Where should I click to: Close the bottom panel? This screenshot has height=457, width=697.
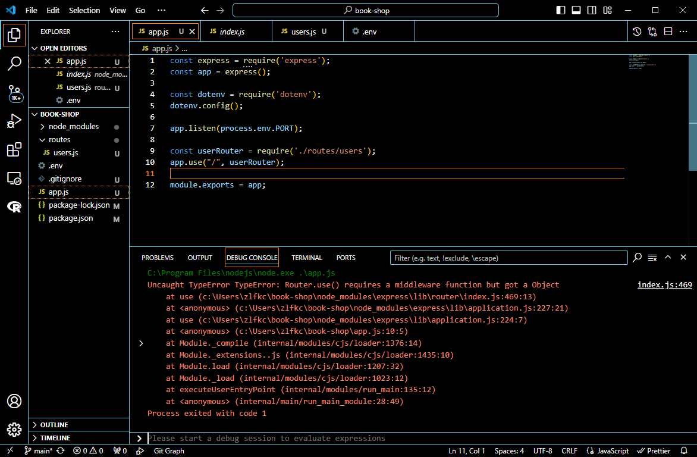click(x=683, y=257)
